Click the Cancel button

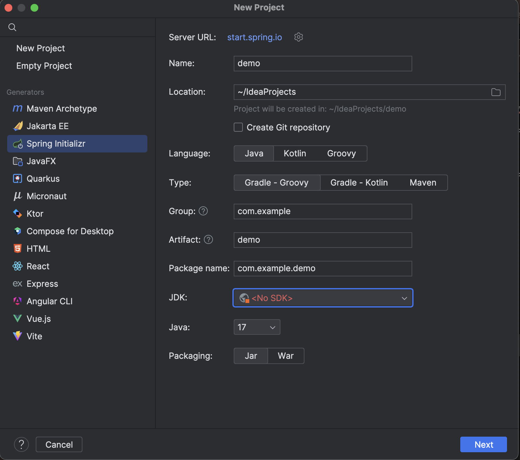59,444
